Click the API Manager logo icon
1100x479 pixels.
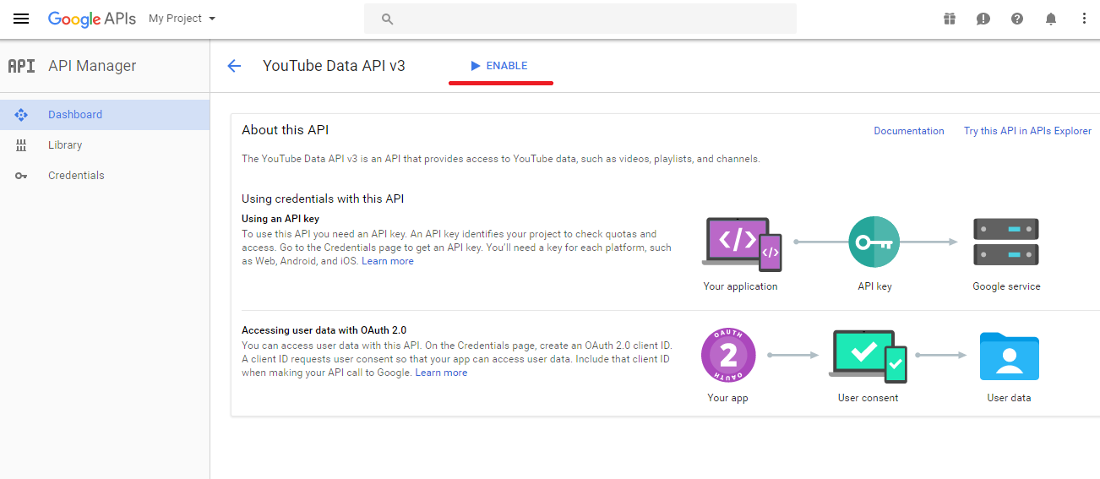pyautogui.click(x=21, y=66)
